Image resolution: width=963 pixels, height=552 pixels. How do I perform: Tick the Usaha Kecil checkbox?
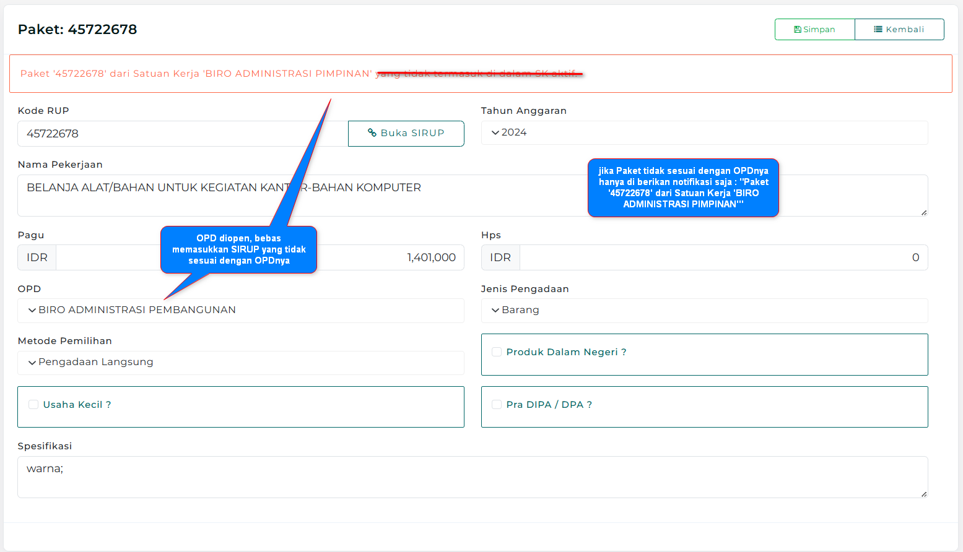33,405
